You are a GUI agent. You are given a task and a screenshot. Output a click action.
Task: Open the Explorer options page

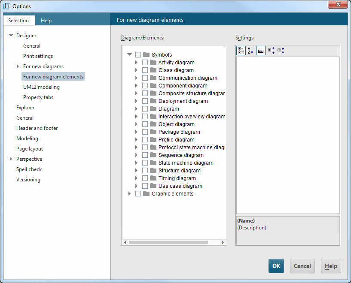click(x=25, y=108)
